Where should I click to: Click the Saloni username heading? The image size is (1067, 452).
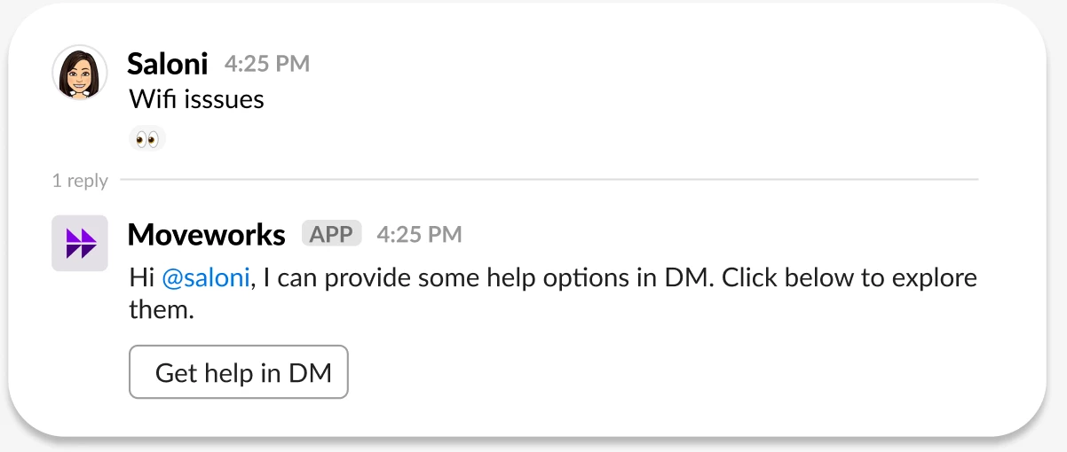tap(168, 64)
